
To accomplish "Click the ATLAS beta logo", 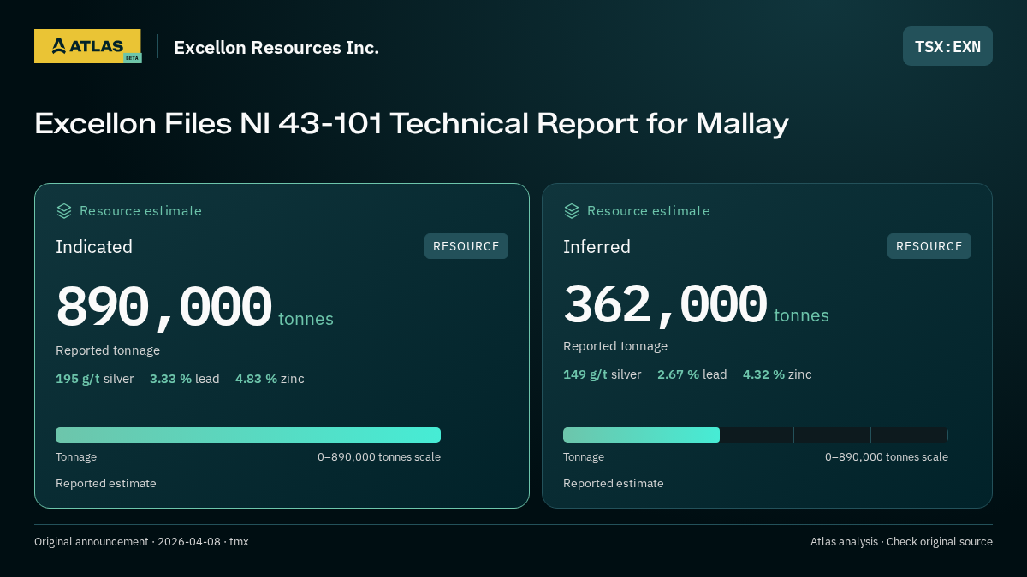I will click(87, 46).
